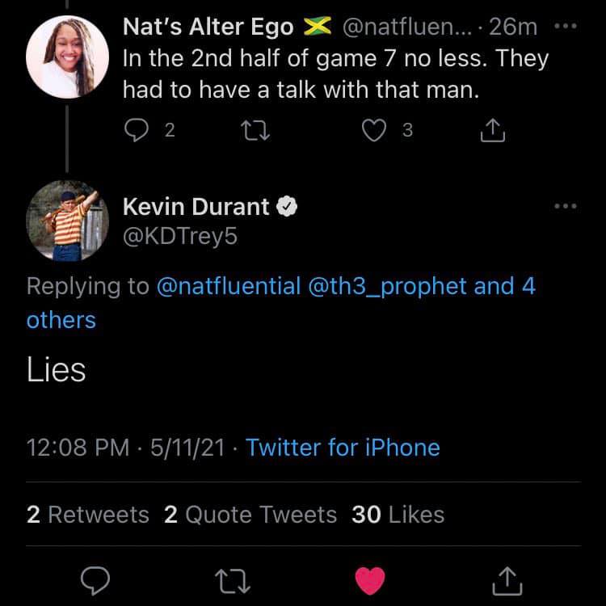The width and height of the screenshot is (606, 606).
Task: Open the @th3_prophet mention link
Action: 388,286
